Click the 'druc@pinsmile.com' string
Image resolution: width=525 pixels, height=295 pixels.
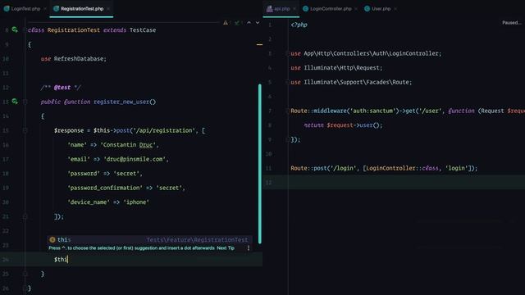coord(135,159)
